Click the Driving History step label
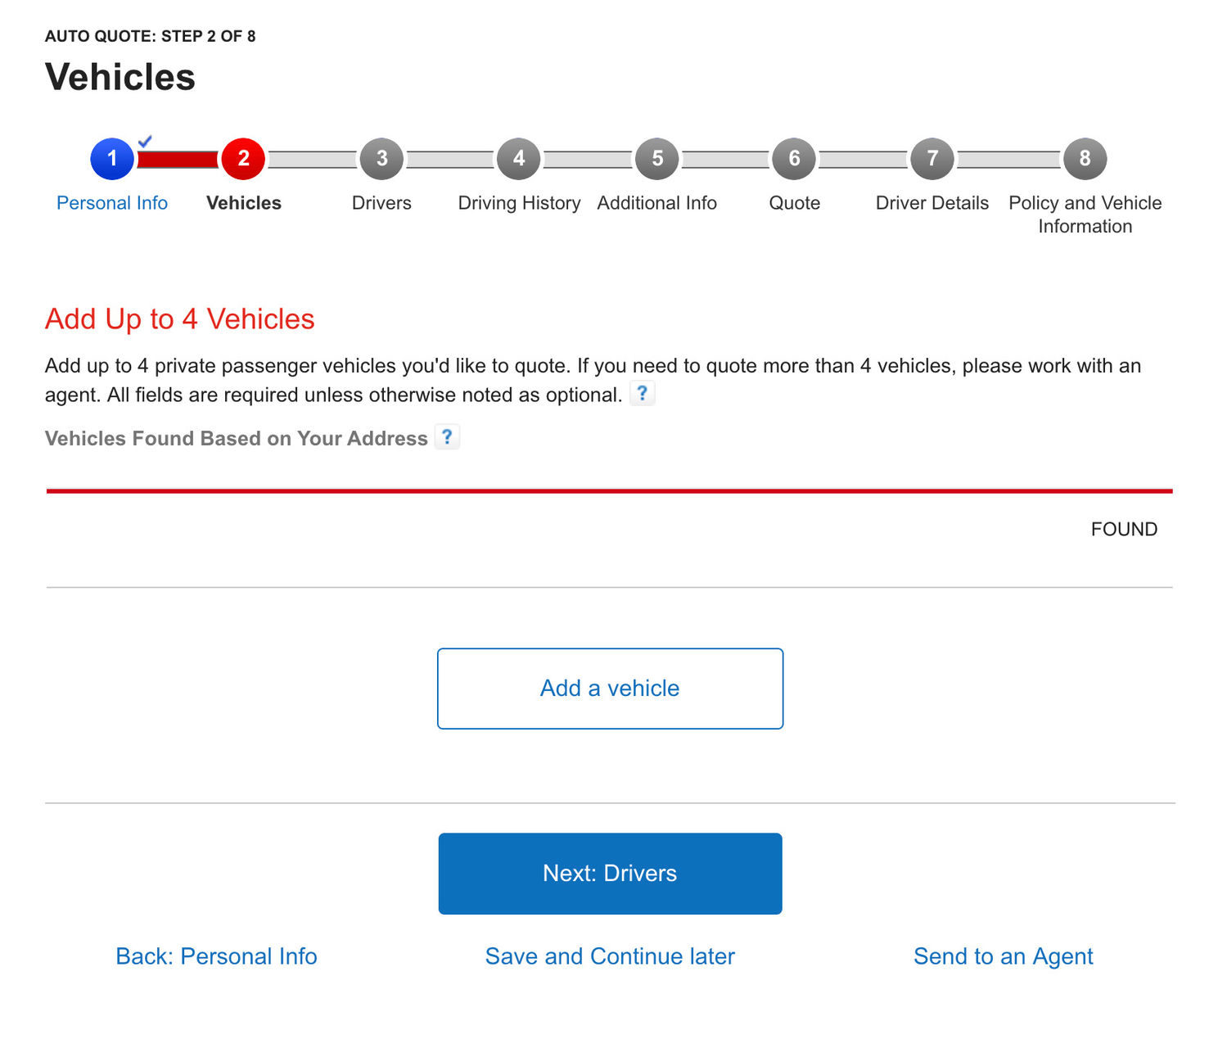 point(518,202)
